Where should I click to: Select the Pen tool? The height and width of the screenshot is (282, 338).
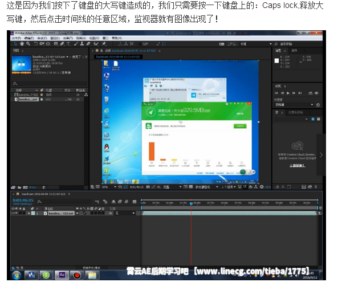click(x=62, y=44)
